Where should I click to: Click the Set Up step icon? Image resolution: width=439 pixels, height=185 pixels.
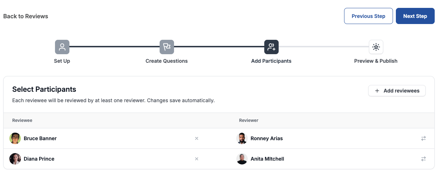(x=62, y=47)
